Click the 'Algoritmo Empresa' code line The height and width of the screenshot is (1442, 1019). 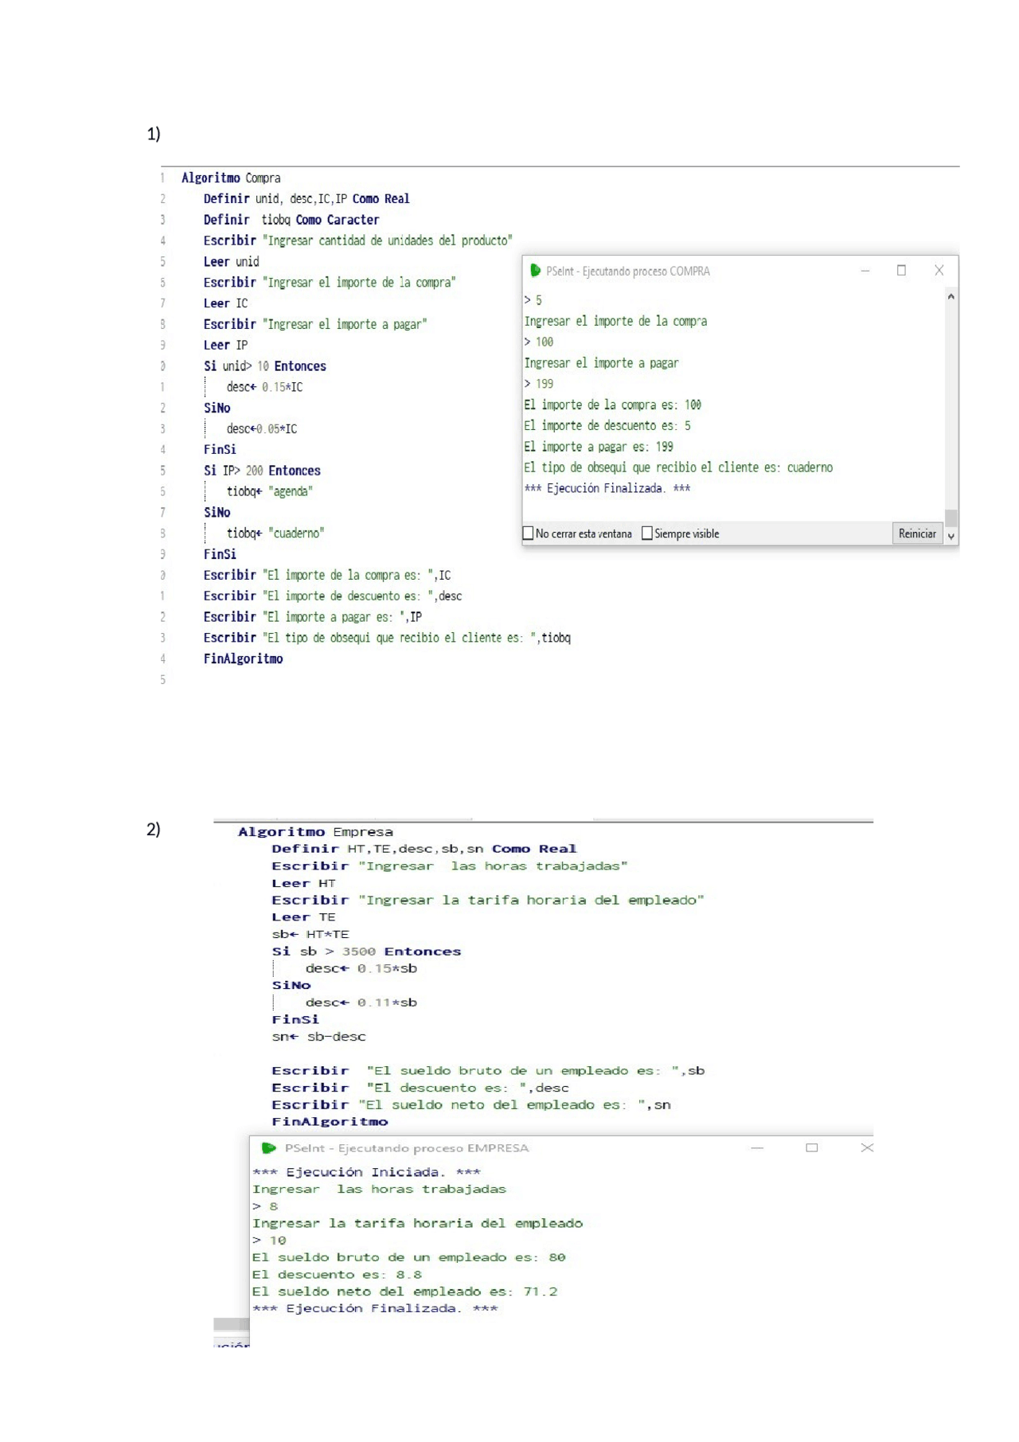[315, 831]
